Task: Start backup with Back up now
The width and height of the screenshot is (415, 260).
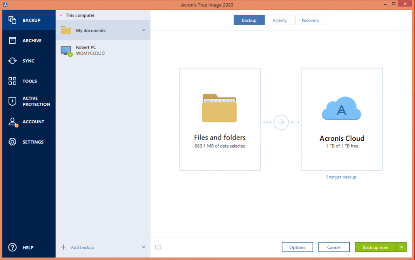Action: click(x=376, y=247)
